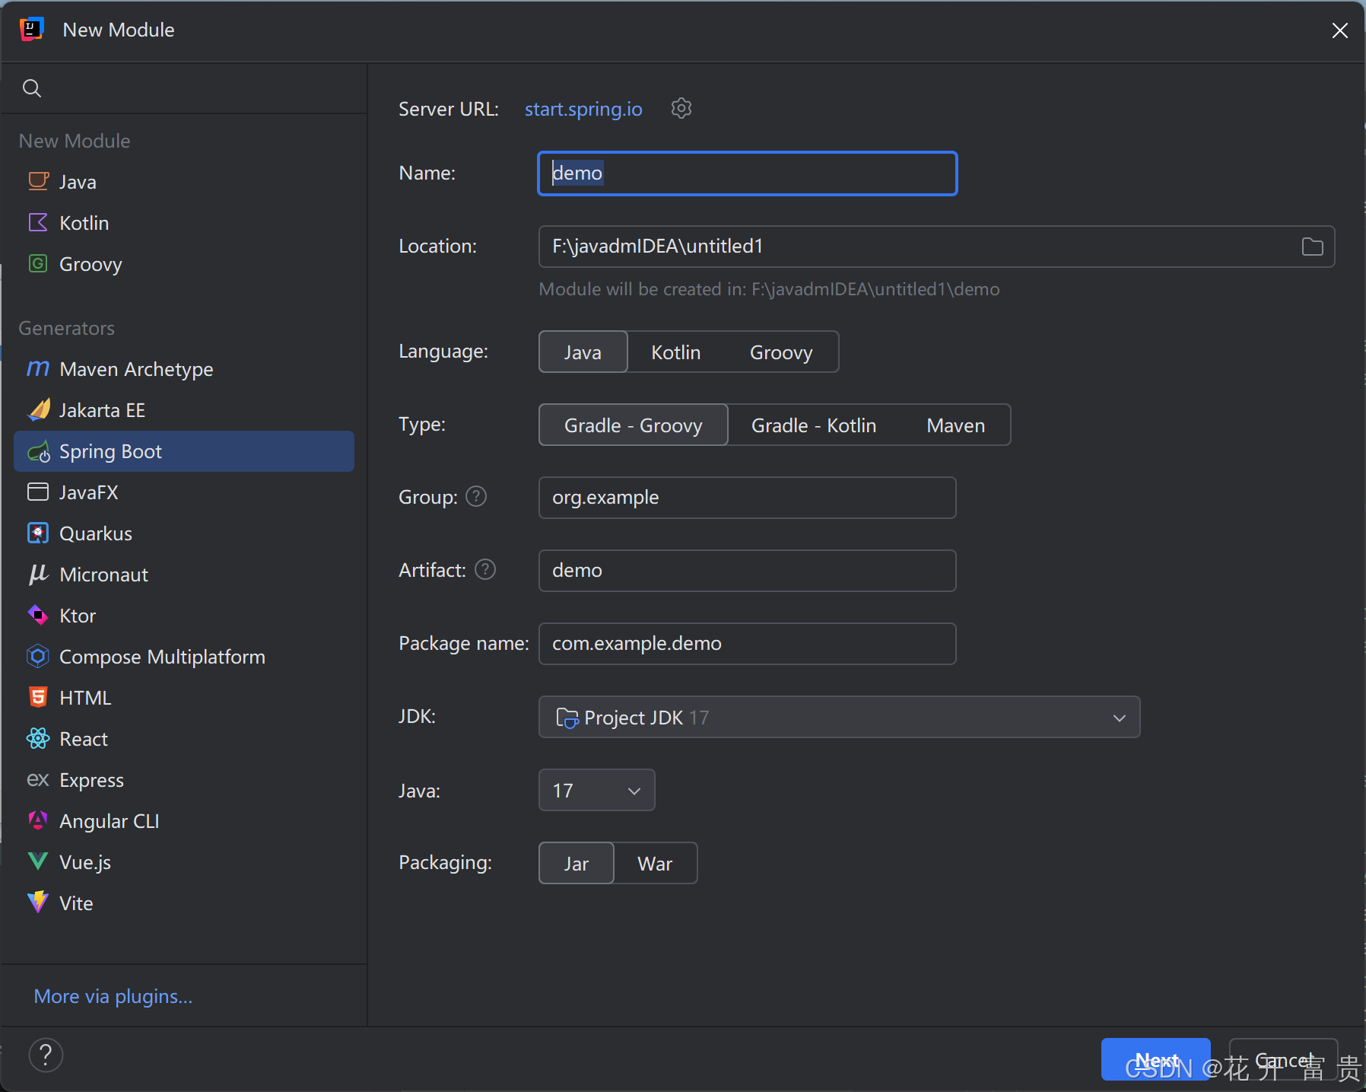This screenshot has width=1366, height=1092.
Task: Set Language to Groovy option
Action: pos(781,352)
